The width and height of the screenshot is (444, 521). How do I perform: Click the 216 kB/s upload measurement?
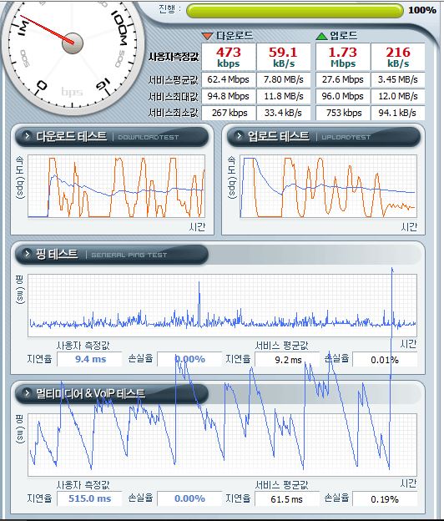(398, 57)
